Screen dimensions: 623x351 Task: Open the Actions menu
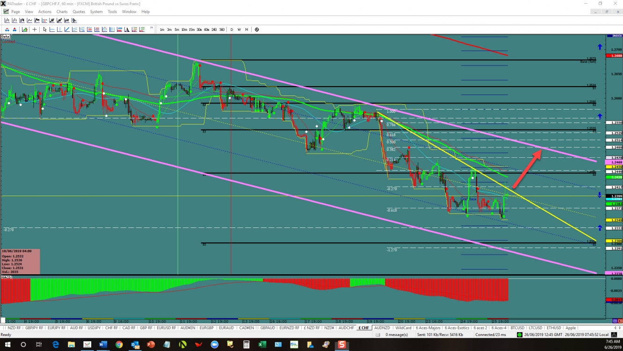tap(45, 12)
